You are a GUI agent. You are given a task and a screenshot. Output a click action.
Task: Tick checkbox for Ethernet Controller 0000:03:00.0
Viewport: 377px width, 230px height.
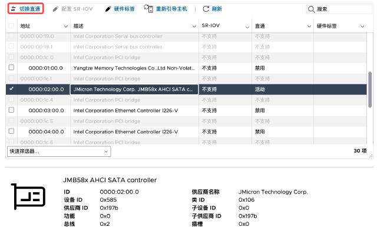click(x=11, y=110)
